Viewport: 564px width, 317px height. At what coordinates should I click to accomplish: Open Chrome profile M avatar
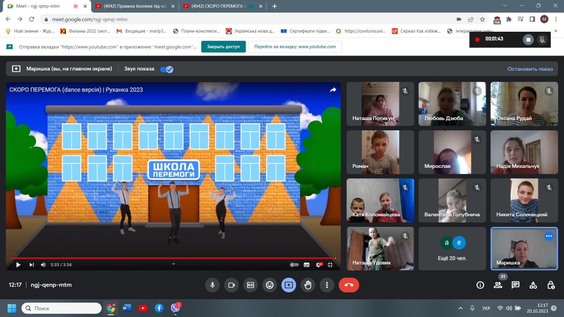tap(544, 19)
